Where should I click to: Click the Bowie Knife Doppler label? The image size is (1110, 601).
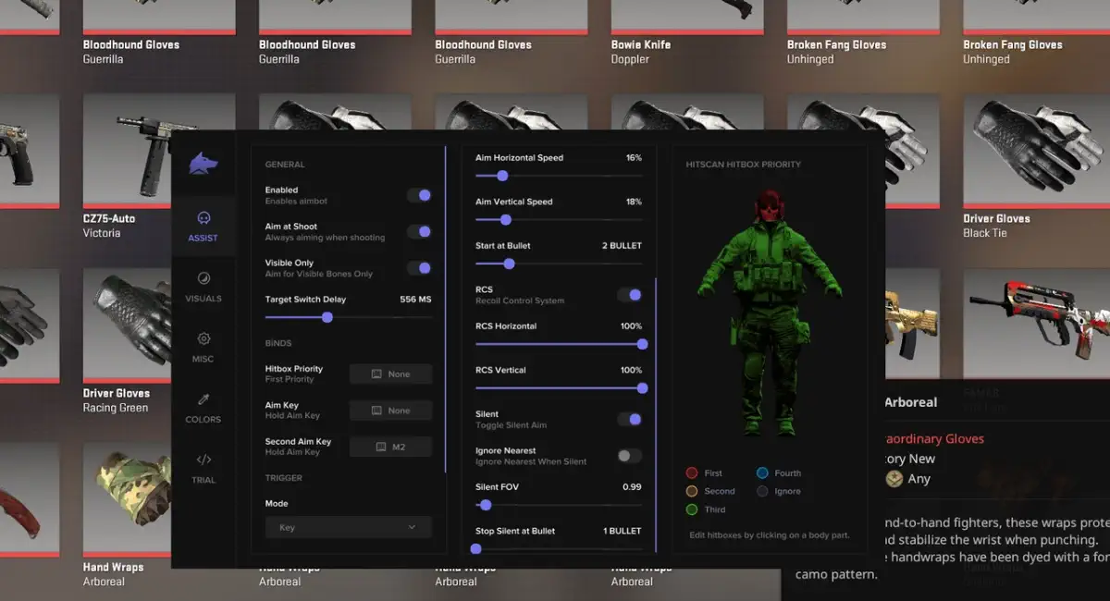tap(641, 52)
